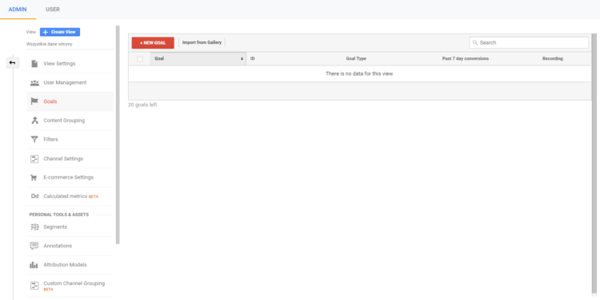Click the User Management people icon

(x=34, y=82)
